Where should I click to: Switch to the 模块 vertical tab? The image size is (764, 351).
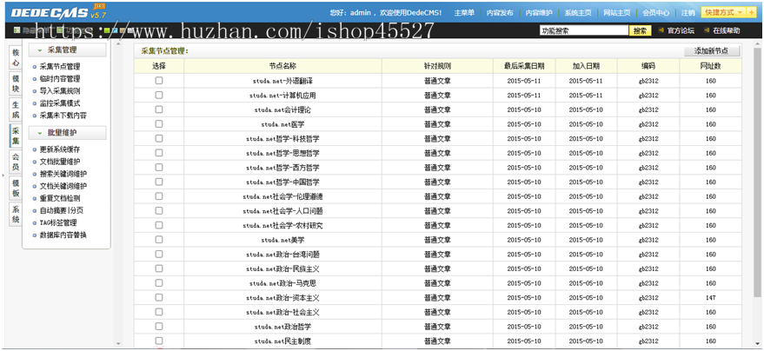(16, 83)
